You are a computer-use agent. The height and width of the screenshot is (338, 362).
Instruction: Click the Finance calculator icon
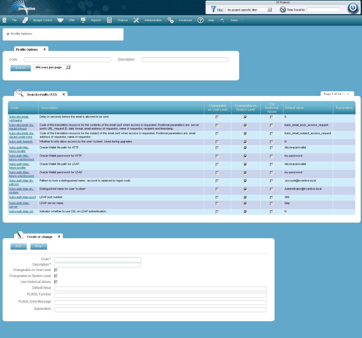[109, 20]
